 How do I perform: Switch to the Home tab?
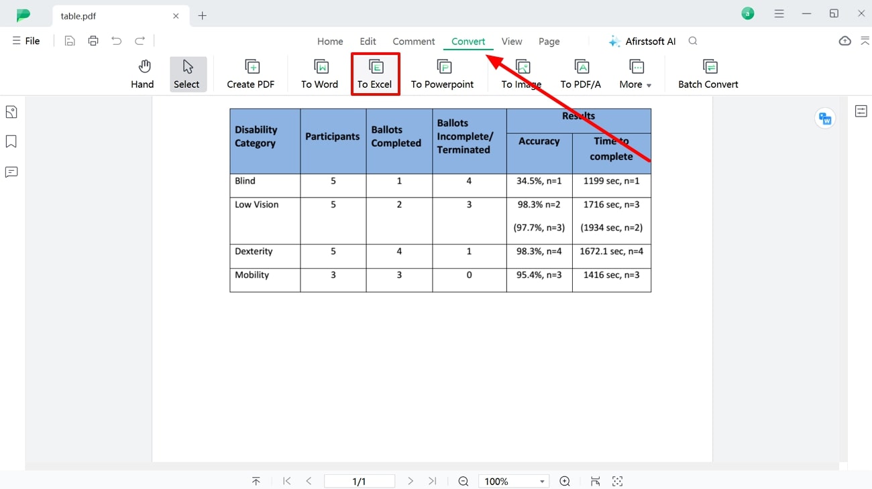(330, 42)
